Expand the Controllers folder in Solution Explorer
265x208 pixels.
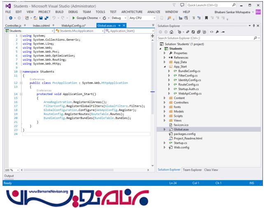click(x=165, y=103)
